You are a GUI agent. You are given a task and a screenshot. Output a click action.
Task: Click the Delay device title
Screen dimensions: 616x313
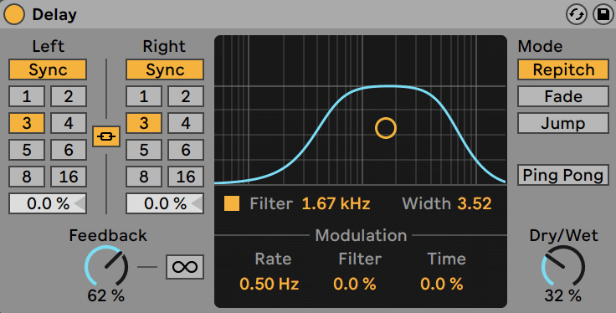pyautogui.click(x=54, y=14)
